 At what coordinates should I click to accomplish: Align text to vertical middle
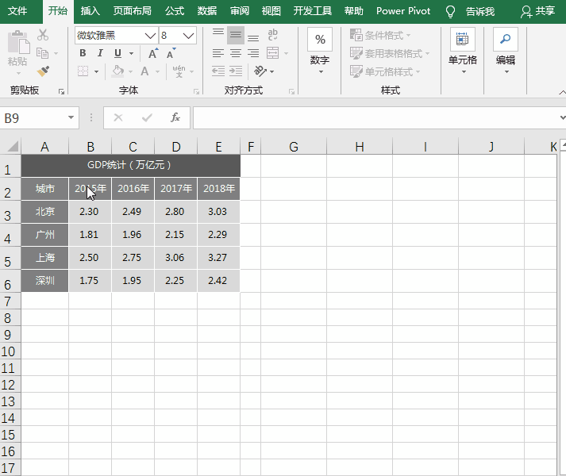(x=236, y=35)
